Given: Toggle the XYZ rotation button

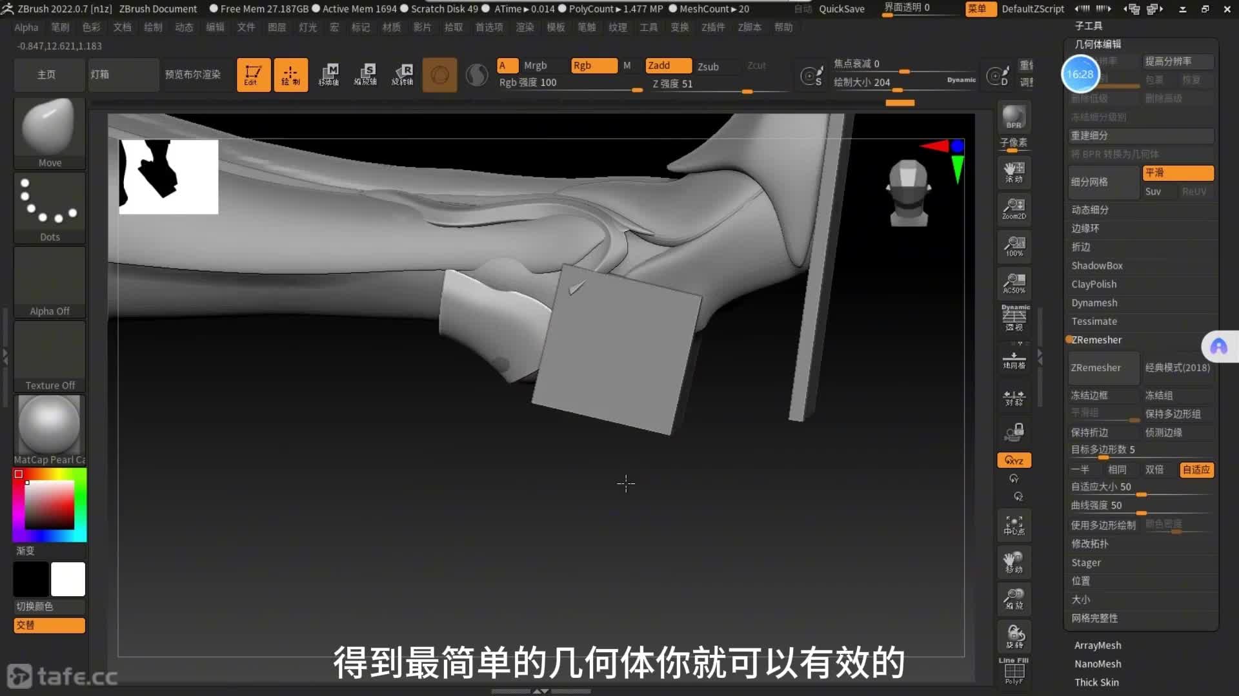Looking at the screenshot, I should (x=1014, y=460).
